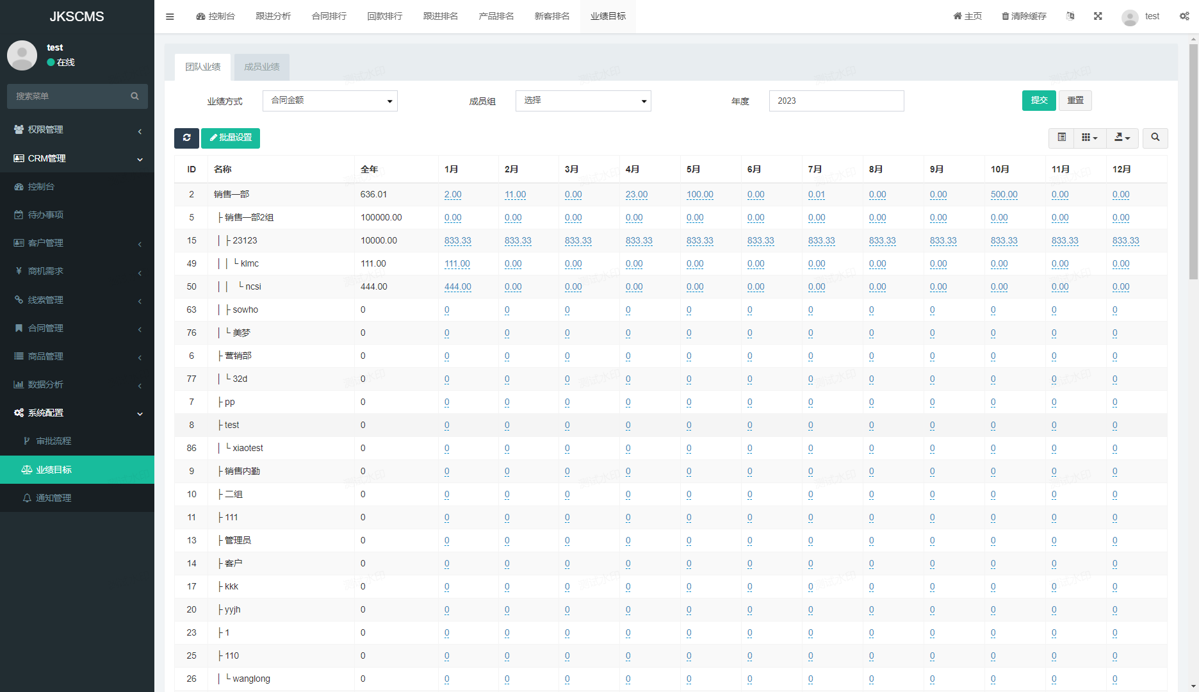1199x692 pixels.
Task: Switch language with the translate icon
Action: (1070, 17)
